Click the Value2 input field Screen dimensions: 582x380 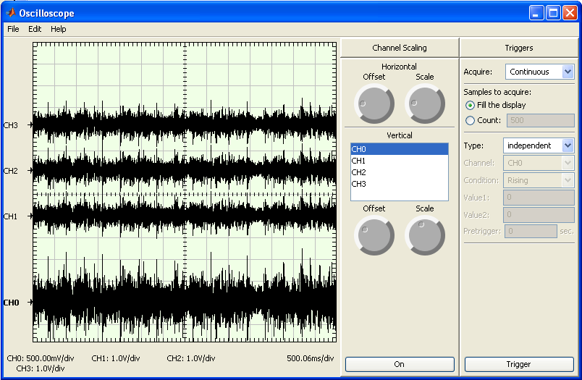539,214
